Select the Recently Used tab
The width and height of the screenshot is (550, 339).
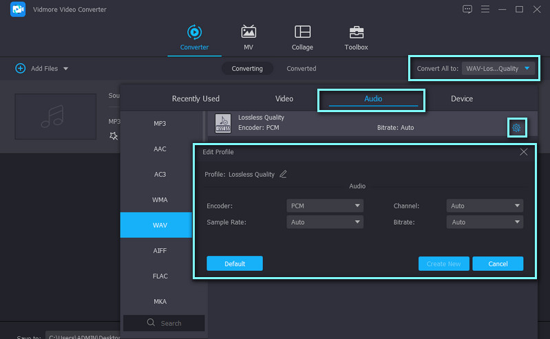195,99
